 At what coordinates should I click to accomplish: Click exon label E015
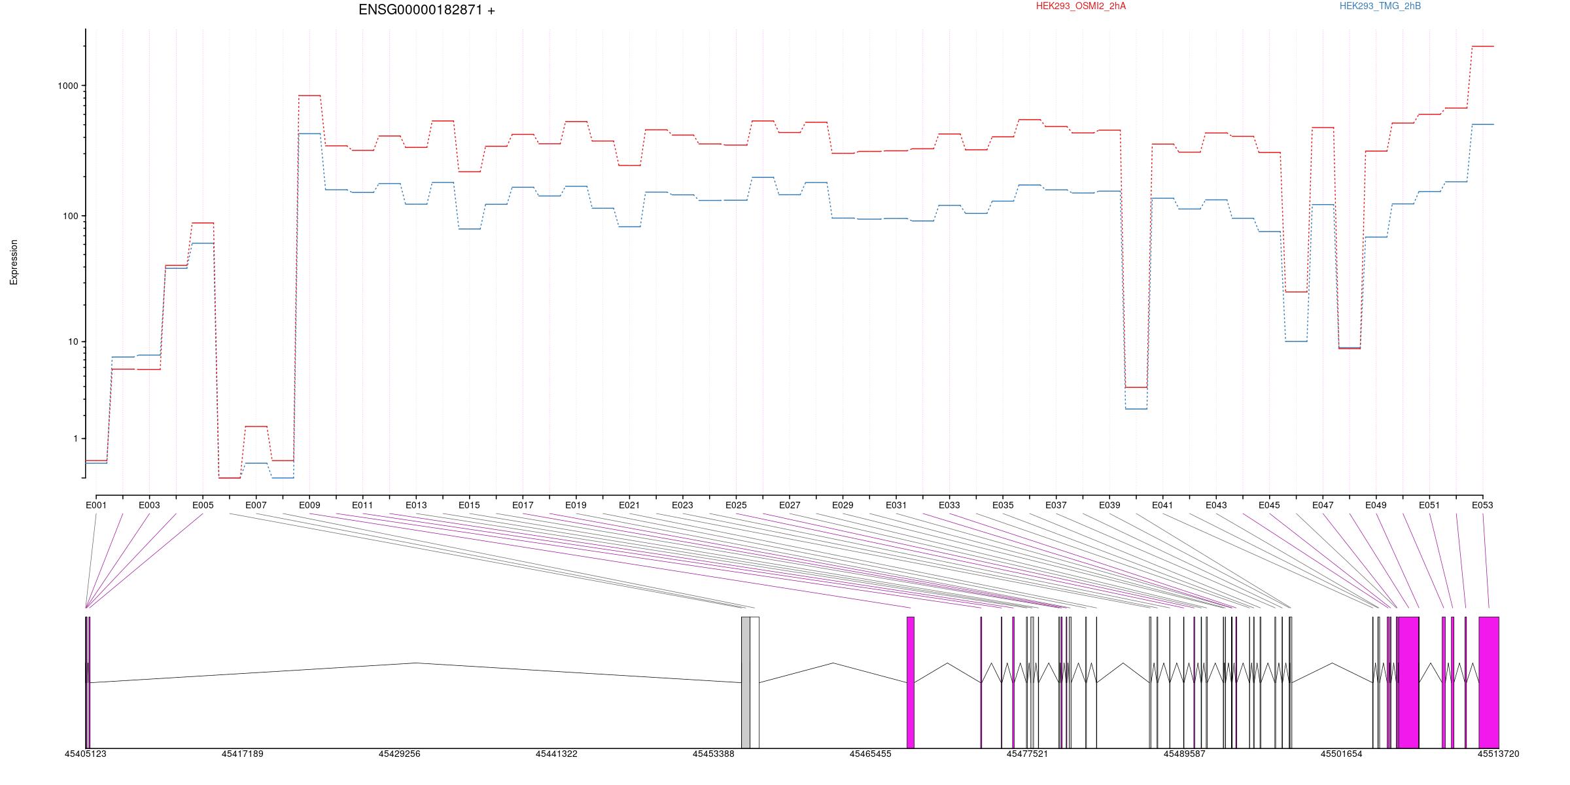(469, 505)
